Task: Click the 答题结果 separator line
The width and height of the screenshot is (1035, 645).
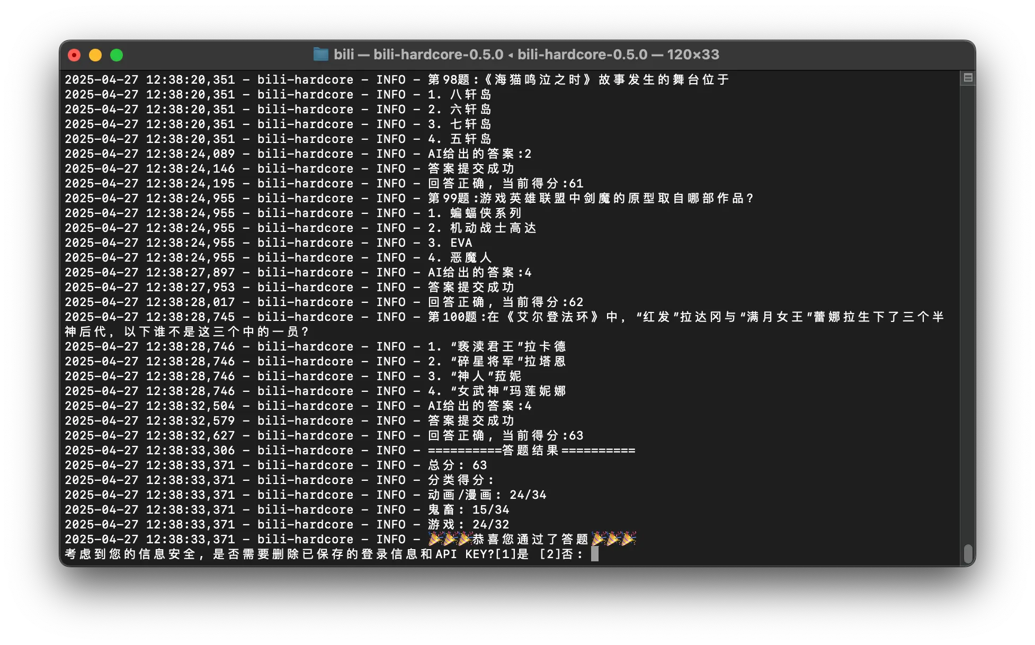Action: (531, 450)
